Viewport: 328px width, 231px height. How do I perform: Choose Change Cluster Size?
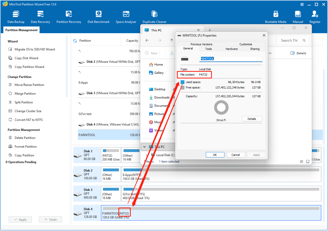[25, 111]
